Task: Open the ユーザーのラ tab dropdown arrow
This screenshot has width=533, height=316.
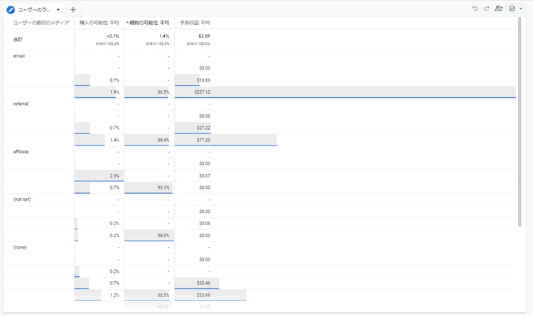Action: click(x=58, y=10)
